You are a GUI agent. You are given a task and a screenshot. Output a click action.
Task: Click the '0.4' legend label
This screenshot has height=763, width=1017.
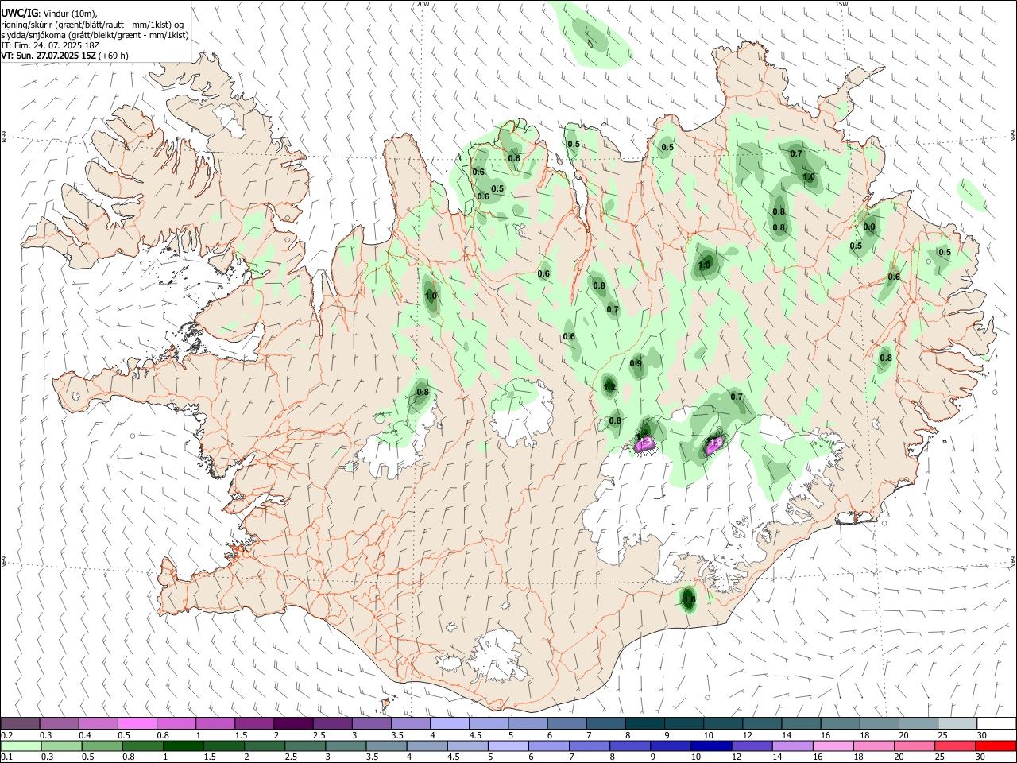(x=85, y=735)
